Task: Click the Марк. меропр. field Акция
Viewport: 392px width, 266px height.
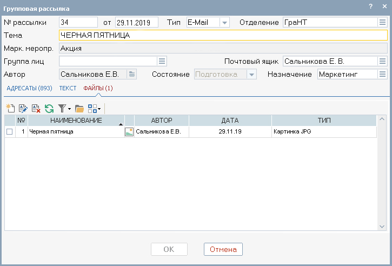Action: [223, 48]
